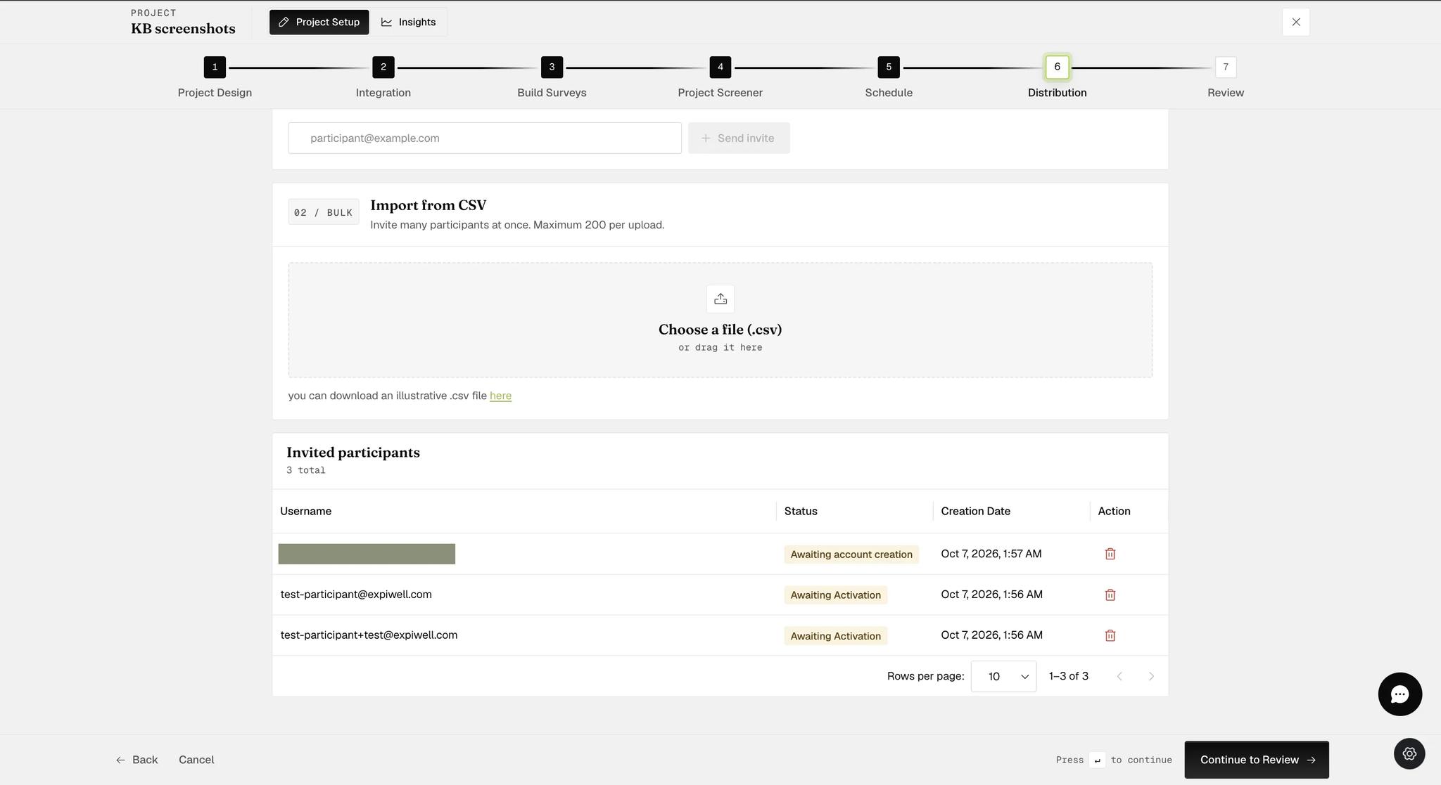
Task: Open the Rows per page dropdown
Action: [1003, 676]
